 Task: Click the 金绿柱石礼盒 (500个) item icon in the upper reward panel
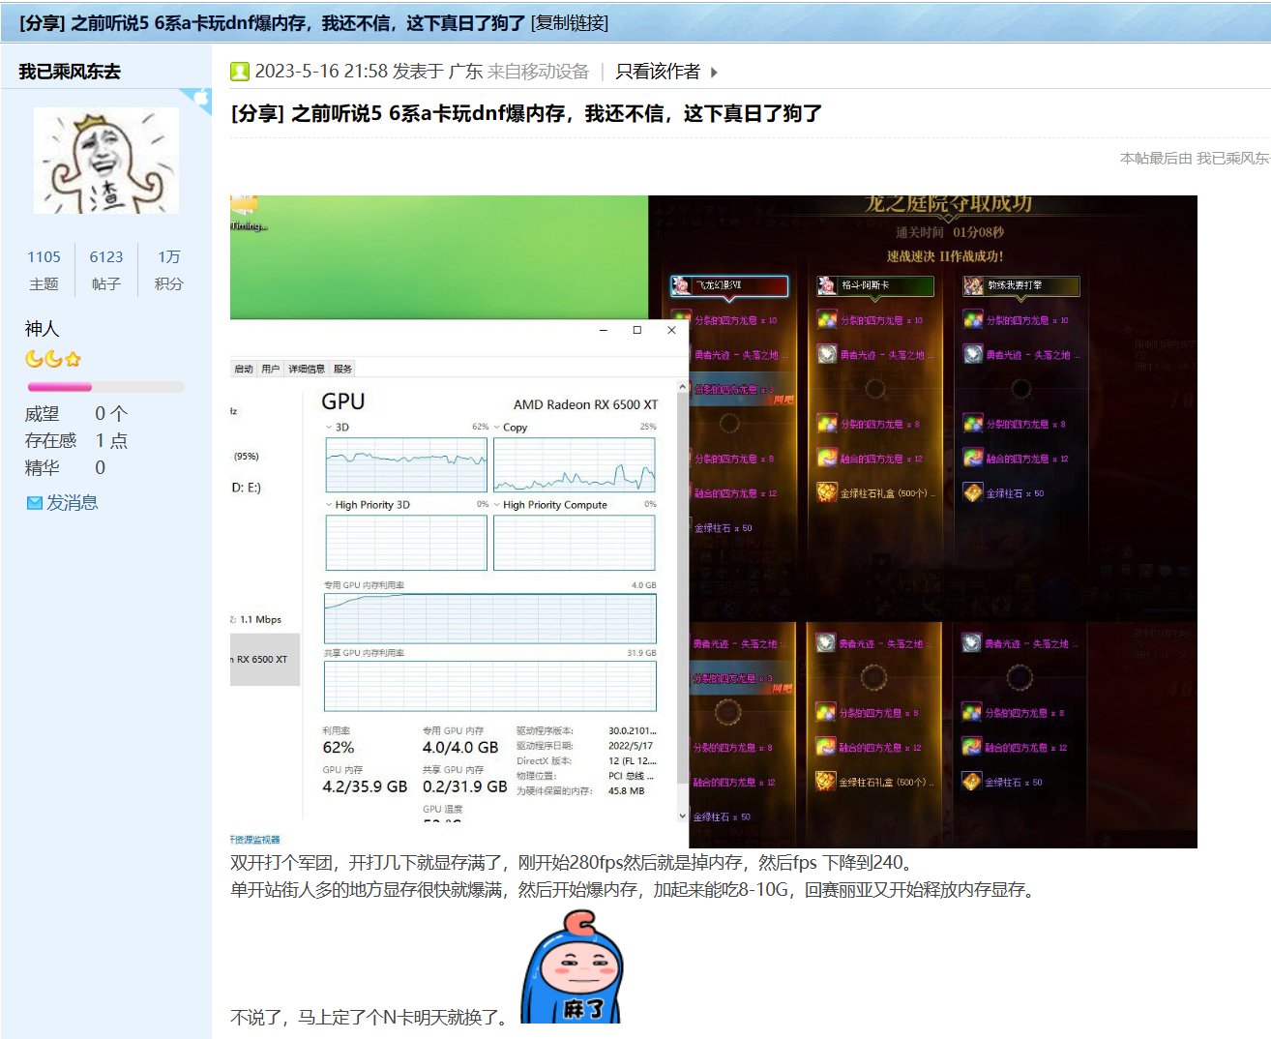826,492
